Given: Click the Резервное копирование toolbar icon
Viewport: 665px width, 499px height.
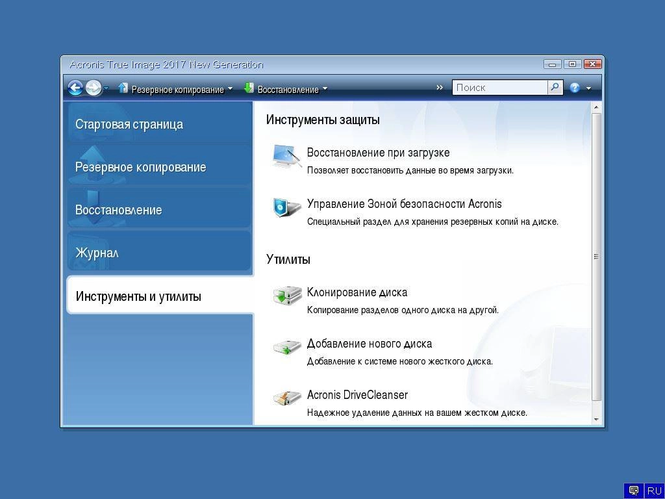Looking at the screenshot, I should 123,88.
